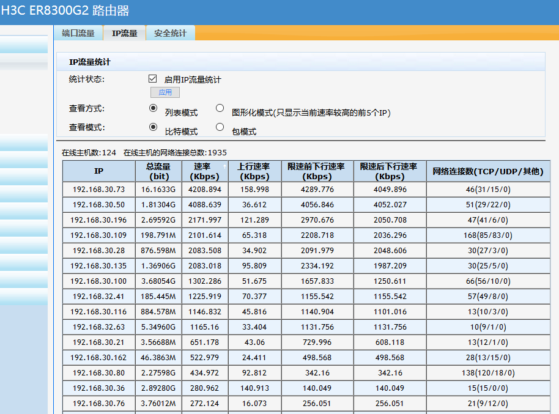Select 比特模式 radio button
This screenshot has width=559, height=414.
(x=154, y=127)
